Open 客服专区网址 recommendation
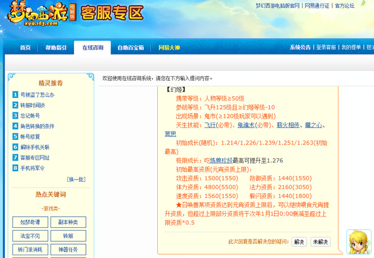374x258 pixels. [35, 158]
